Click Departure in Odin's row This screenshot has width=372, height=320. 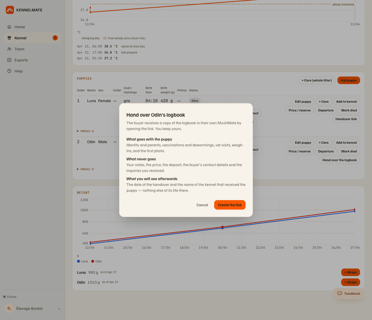(326, 151)
